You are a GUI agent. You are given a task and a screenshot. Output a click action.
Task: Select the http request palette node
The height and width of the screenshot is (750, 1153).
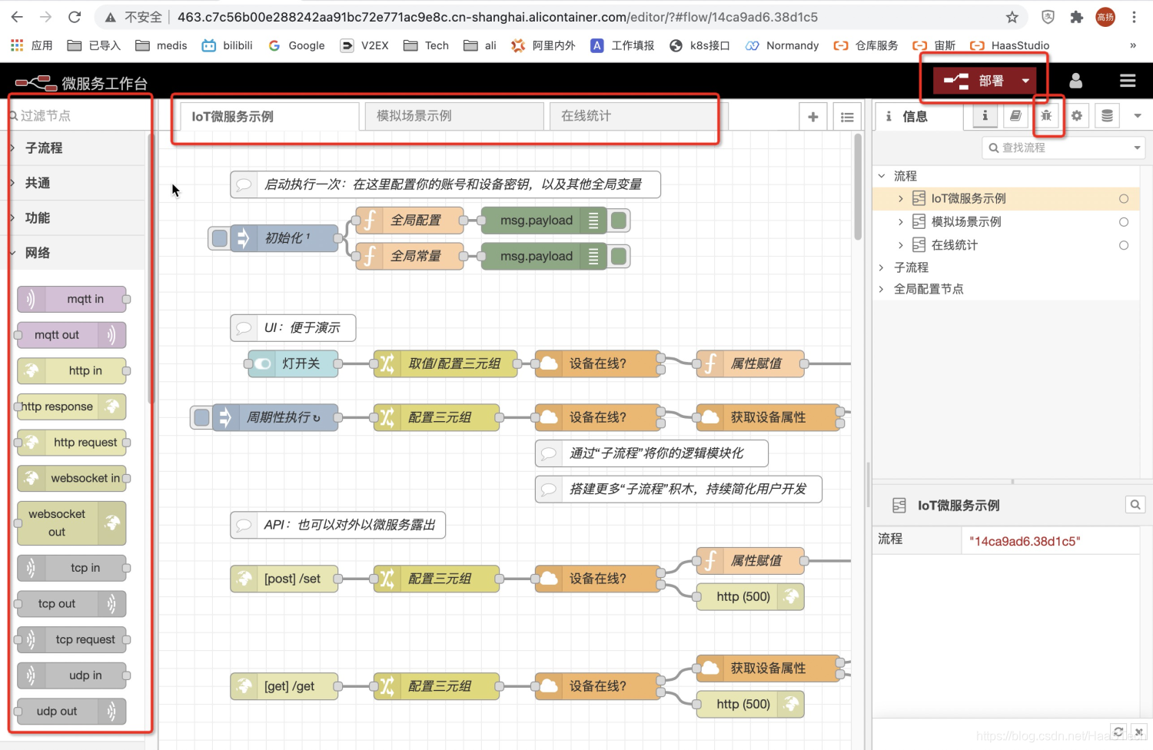click(72, 443)
